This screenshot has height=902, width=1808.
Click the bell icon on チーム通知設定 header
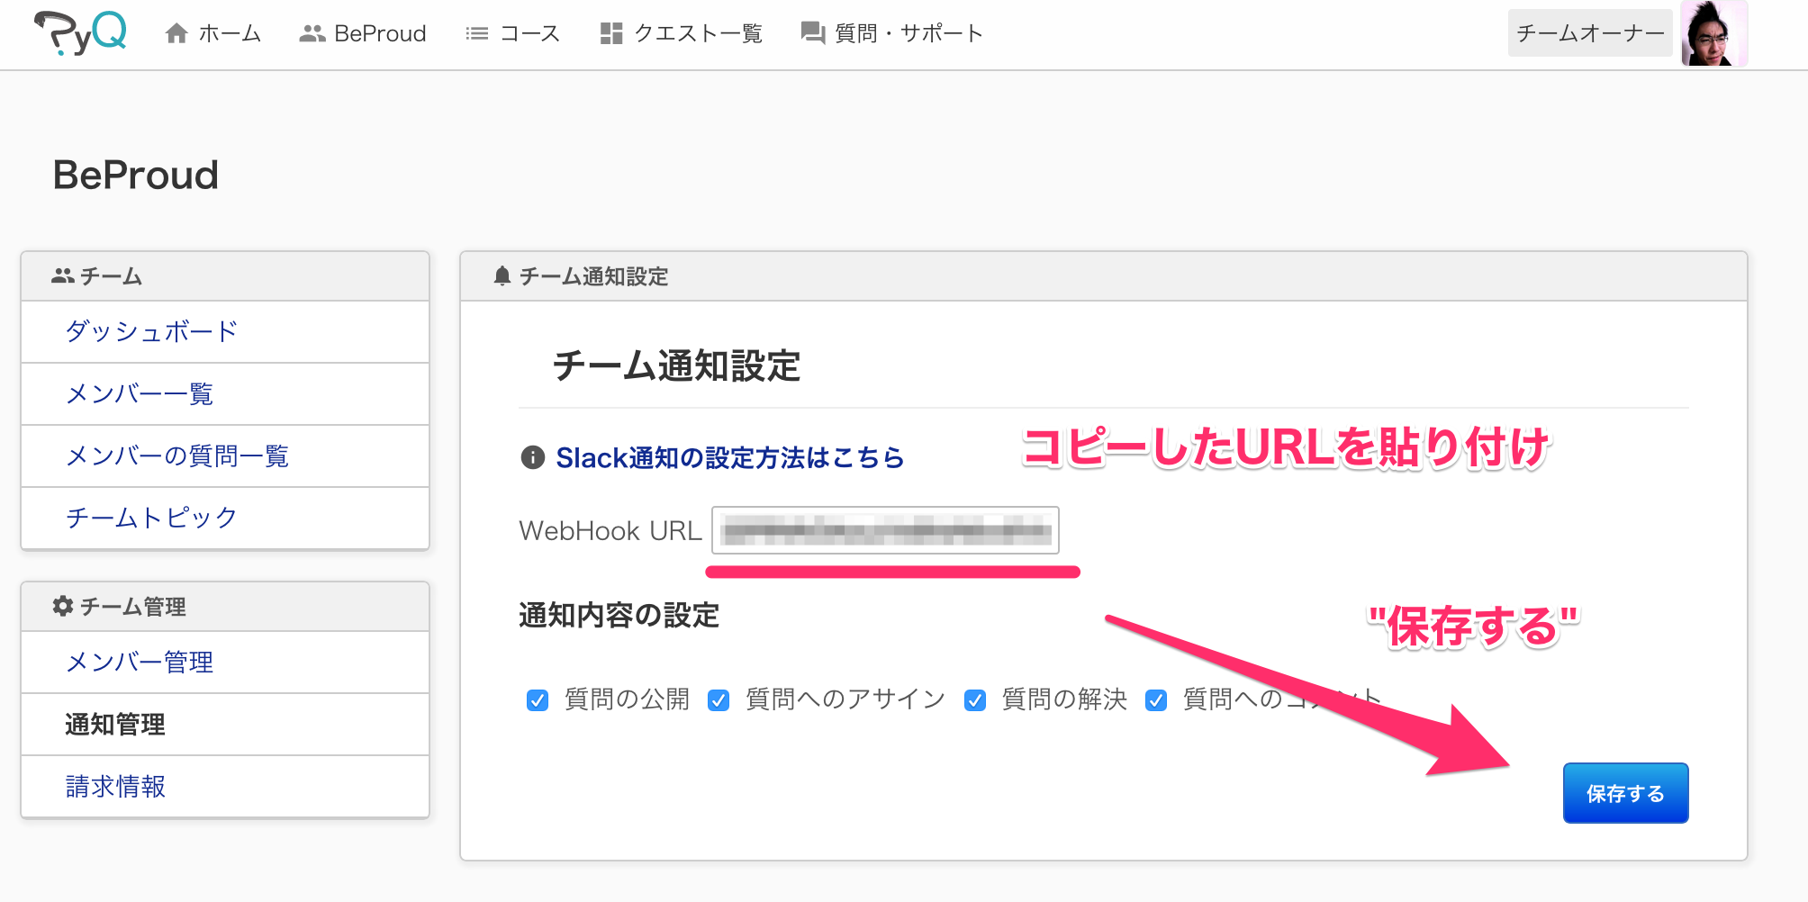503,275
